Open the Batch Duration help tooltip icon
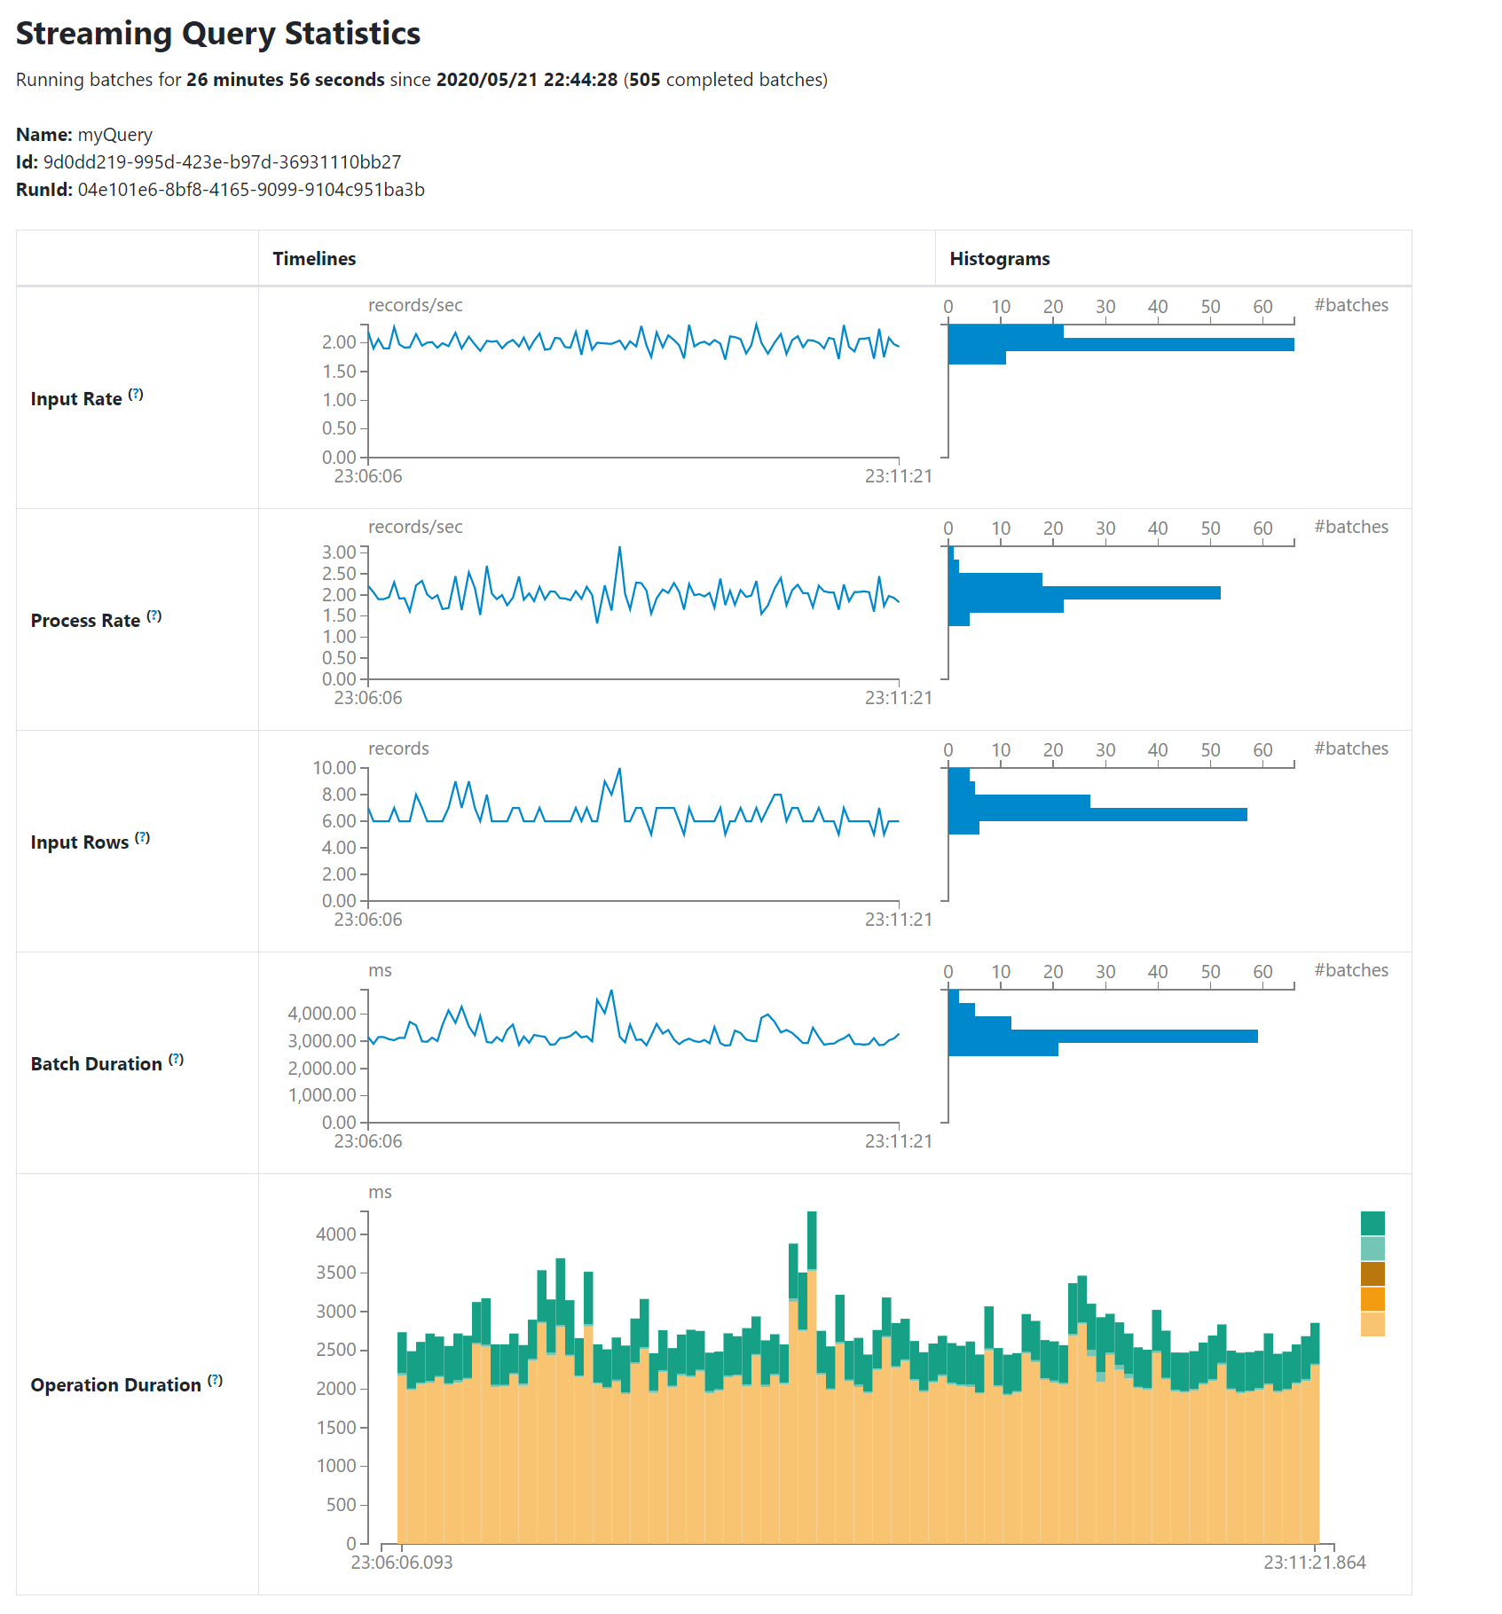 coord(177,1058)
